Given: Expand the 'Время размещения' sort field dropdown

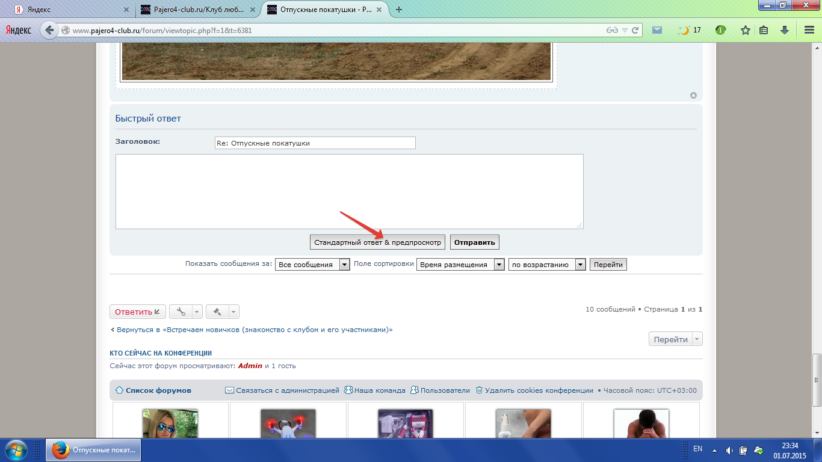Looking at the screenshot, I should coord(499,265).
